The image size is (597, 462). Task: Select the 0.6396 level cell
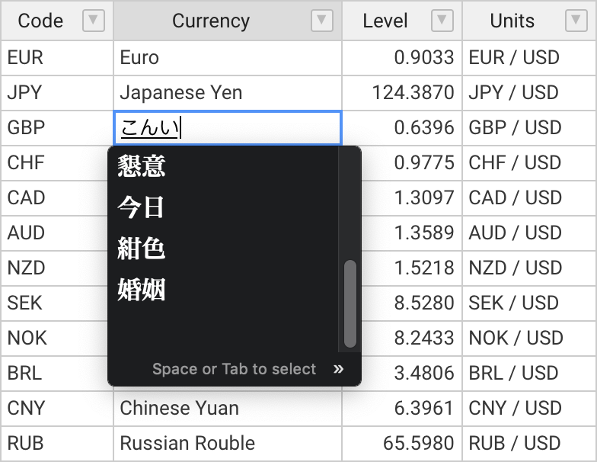tap(402, 128)
